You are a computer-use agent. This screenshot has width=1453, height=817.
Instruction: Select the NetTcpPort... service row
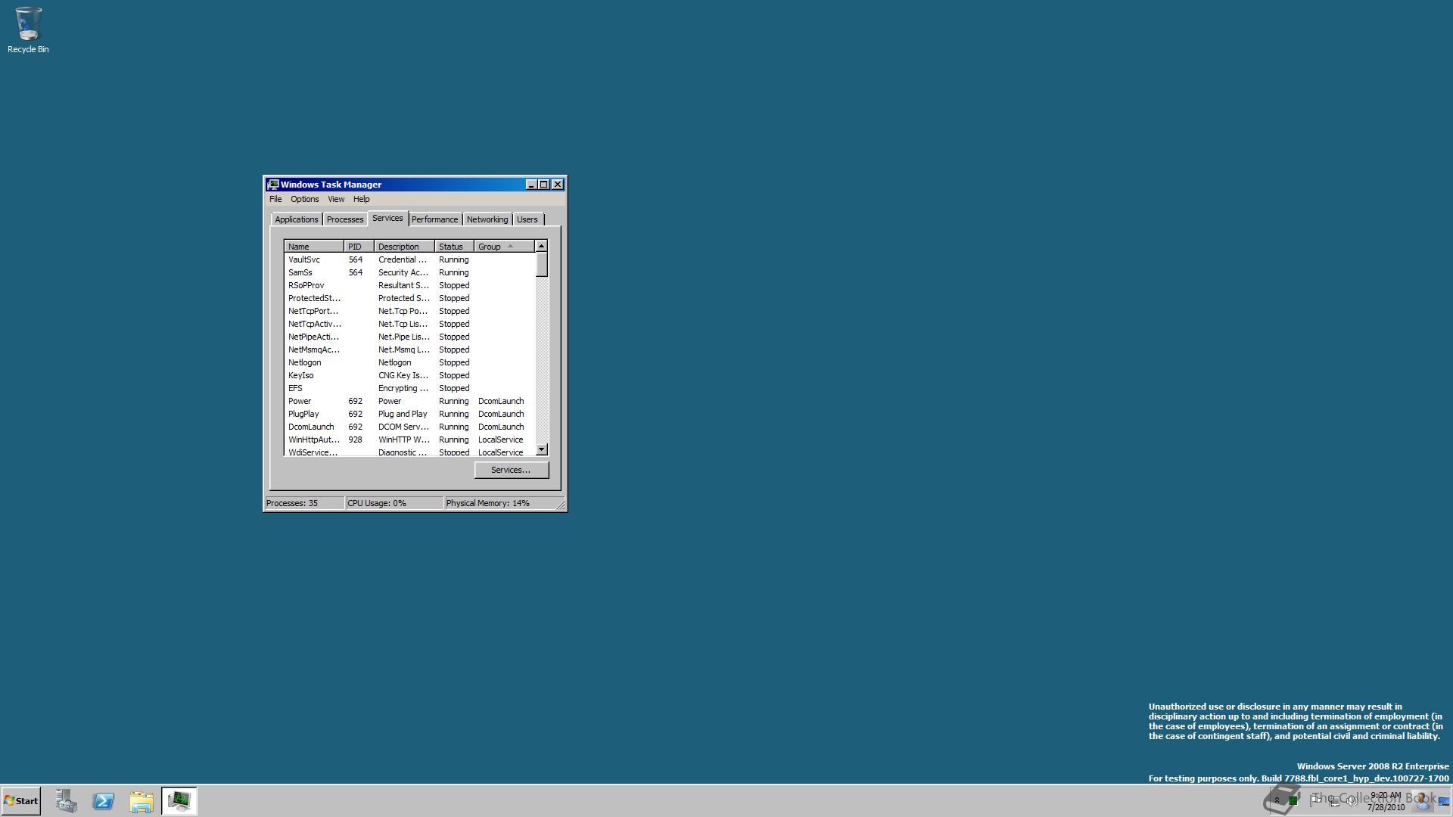pos(409,311)
